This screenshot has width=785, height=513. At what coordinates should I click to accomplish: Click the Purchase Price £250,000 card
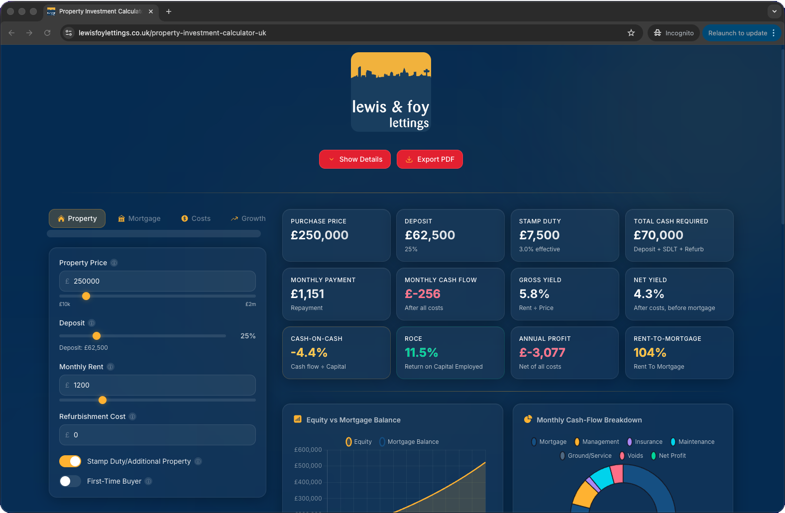[336, 235]
